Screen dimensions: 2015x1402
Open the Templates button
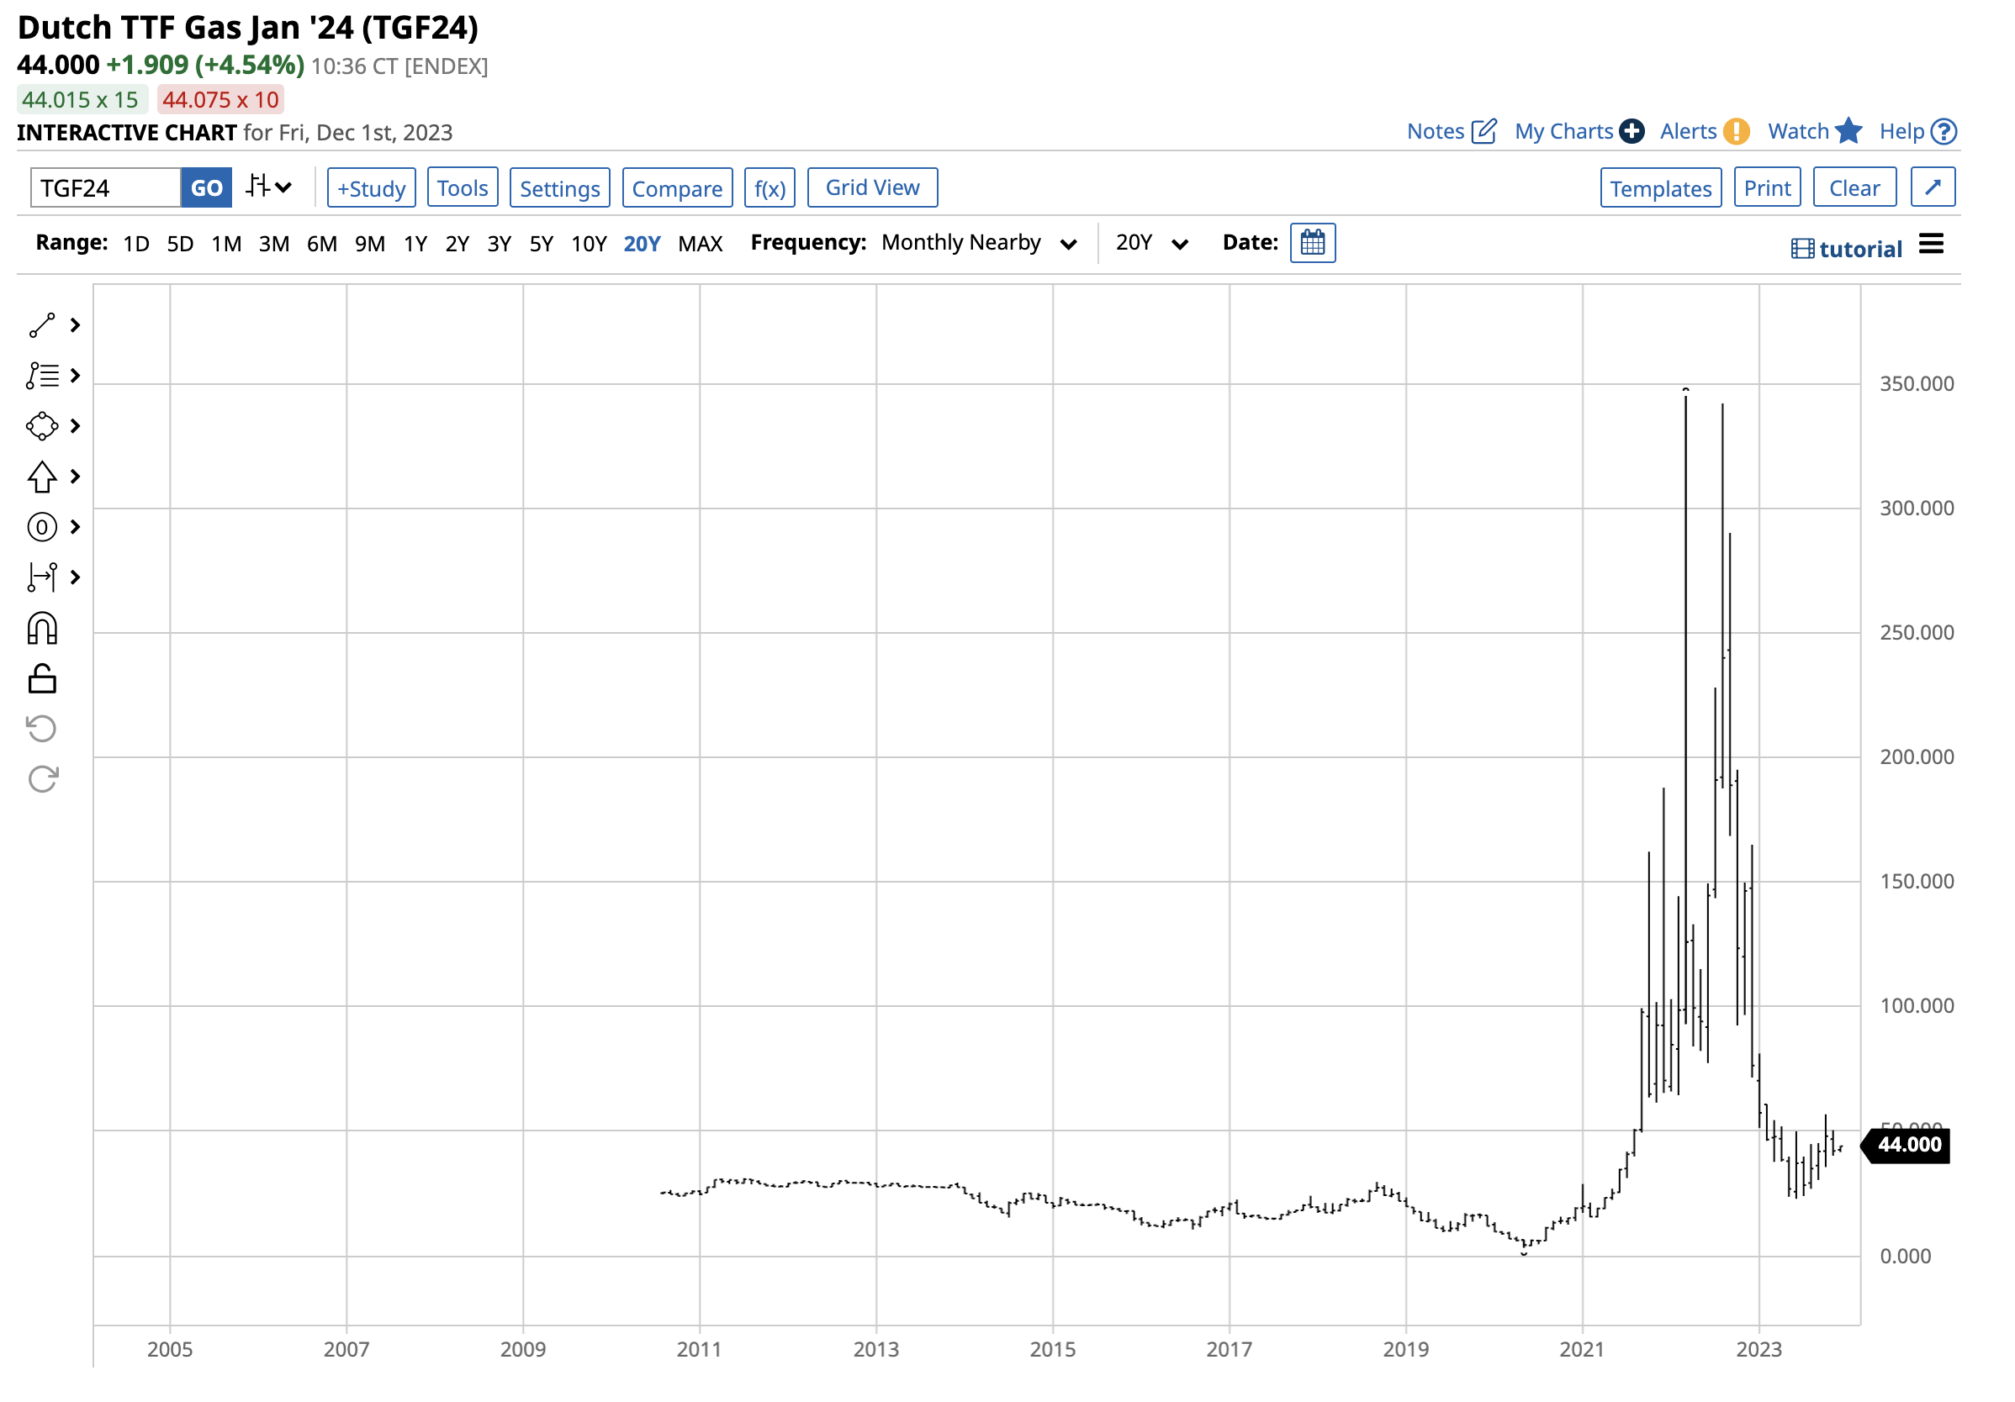point(1659,187)
